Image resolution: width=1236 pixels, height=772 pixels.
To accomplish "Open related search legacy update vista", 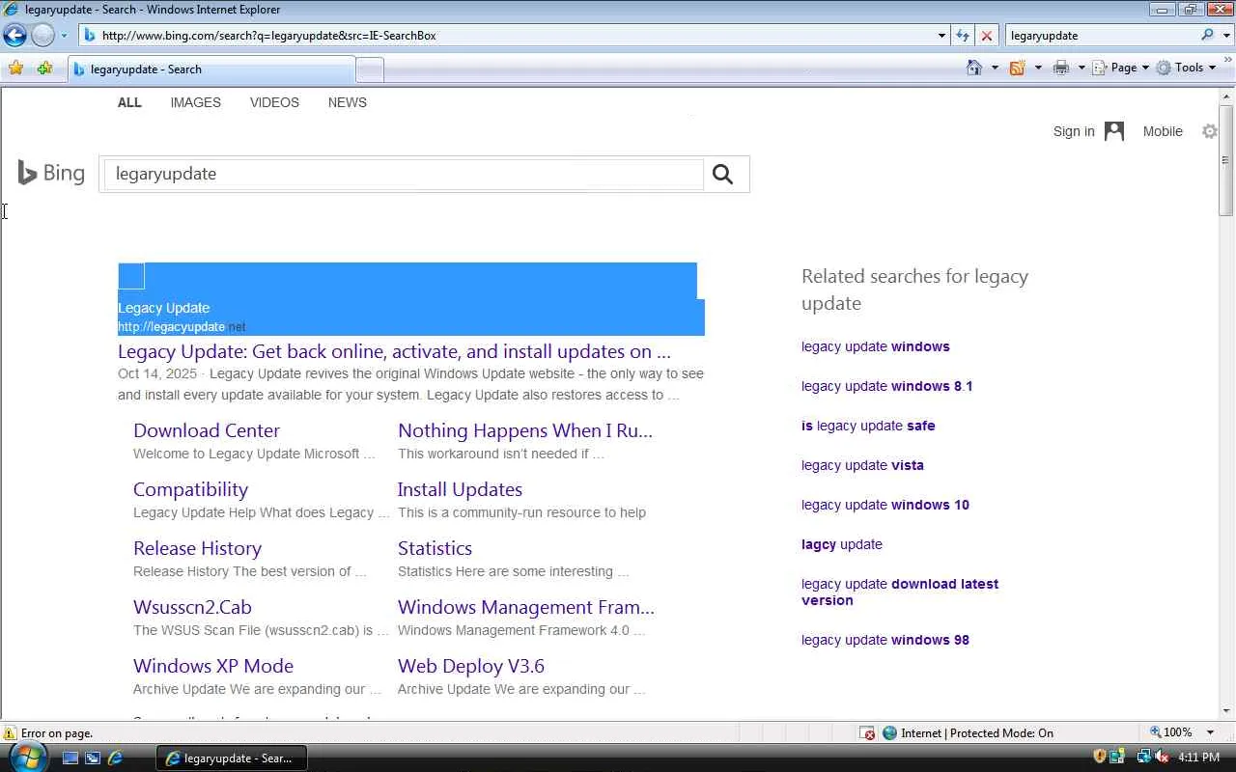I will coord(862,465).
